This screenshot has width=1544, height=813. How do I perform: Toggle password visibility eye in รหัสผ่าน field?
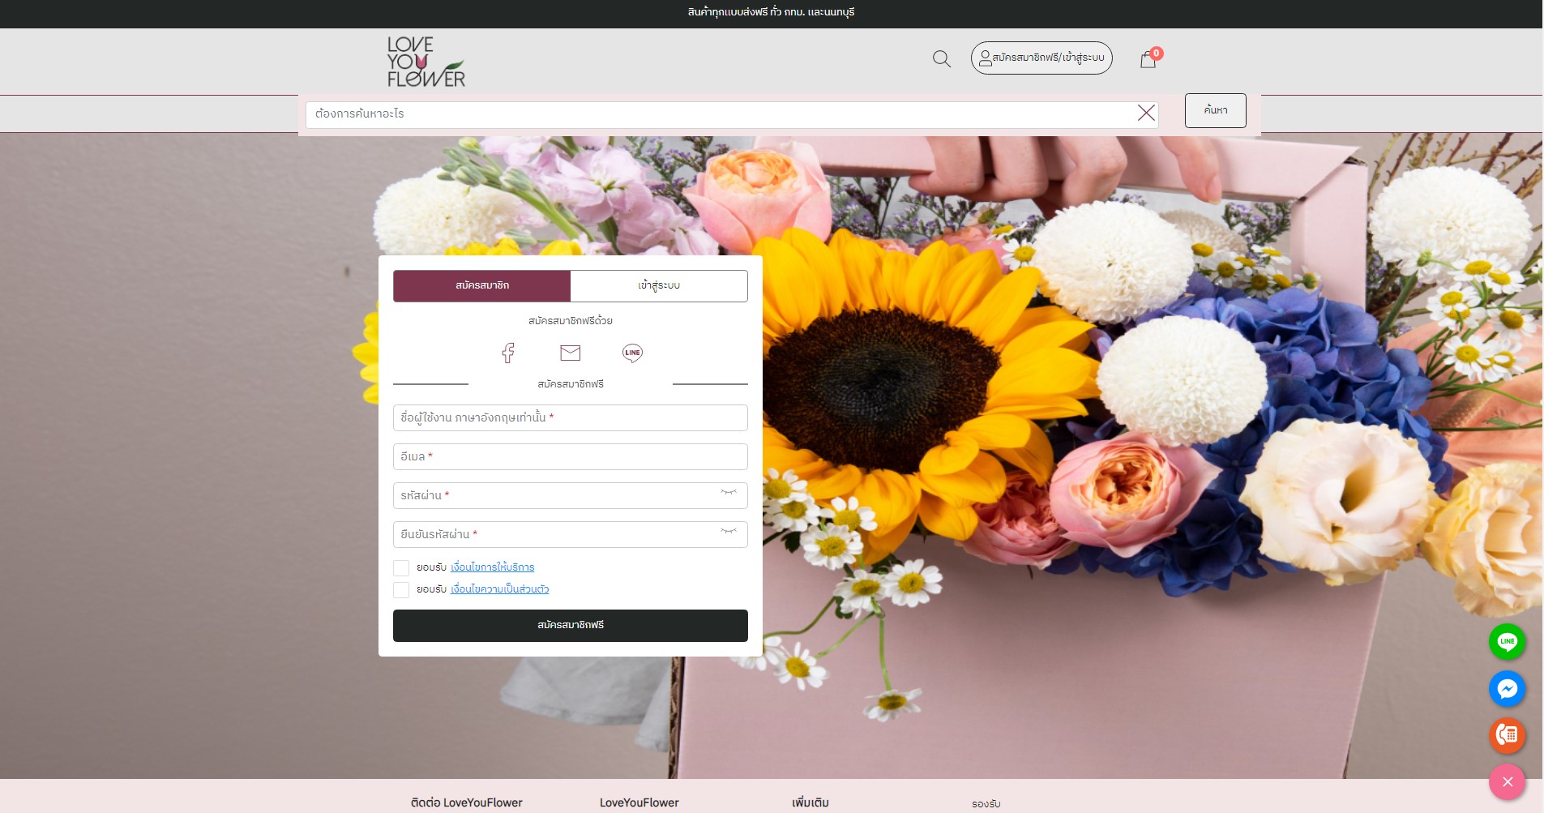(x=729, y=492)
